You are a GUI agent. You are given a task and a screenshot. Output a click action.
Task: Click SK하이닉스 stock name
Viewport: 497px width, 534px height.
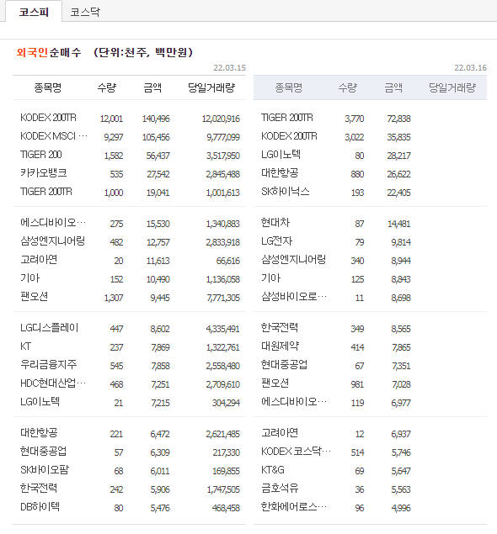click(x=286, y=192)
